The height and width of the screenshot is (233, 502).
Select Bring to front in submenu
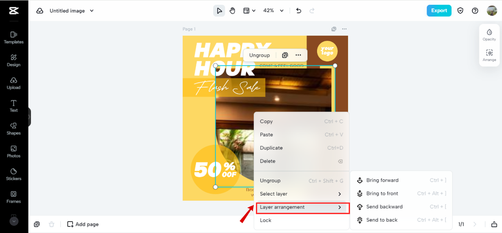click(401, 193)
